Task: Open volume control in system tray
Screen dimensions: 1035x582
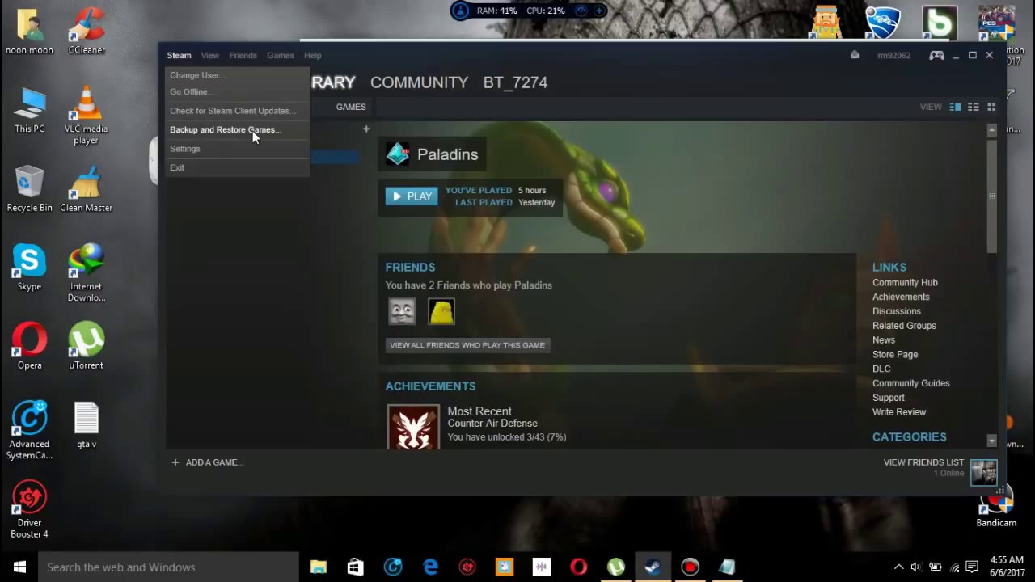Action: 916,567
